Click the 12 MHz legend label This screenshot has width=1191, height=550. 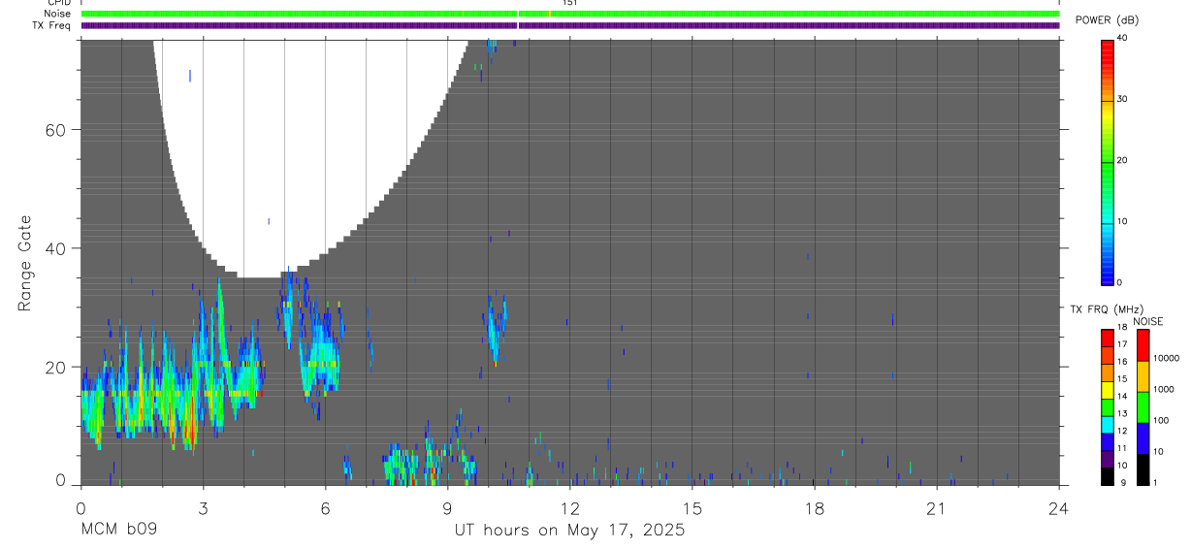pyautogui.click(x=1123, y=431)
